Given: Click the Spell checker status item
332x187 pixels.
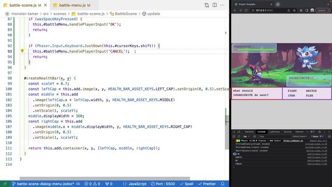Looking at the screenshot, I should tap(187, 184).
